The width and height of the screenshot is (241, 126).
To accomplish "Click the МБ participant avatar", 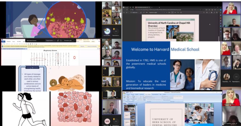I will tap(107, 121).
